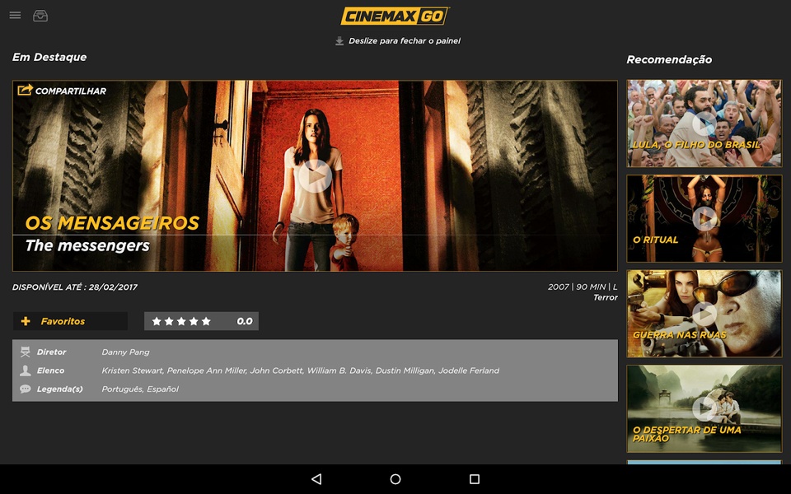Tap Android home navigation button
791x494 pixels.
point(395,479)
